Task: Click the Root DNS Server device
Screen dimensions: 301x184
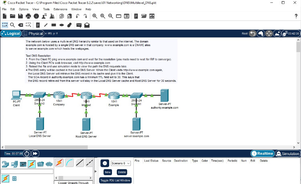Action: (x=85, y=125)
